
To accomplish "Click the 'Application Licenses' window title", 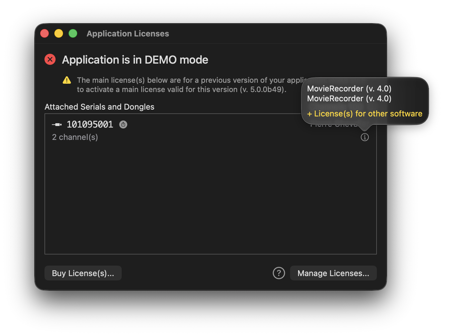I will point(128,33).
